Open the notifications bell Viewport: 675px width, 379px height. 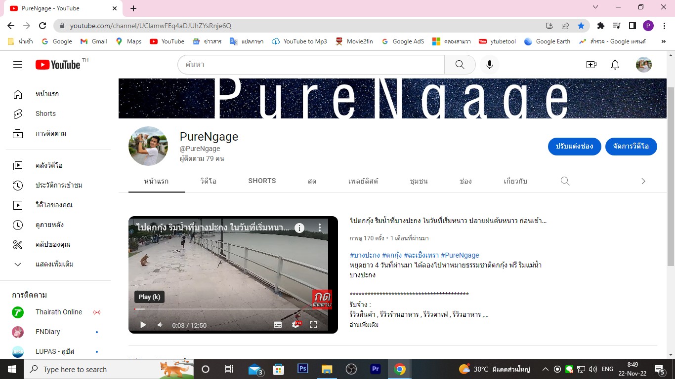[x=615, y=65]
